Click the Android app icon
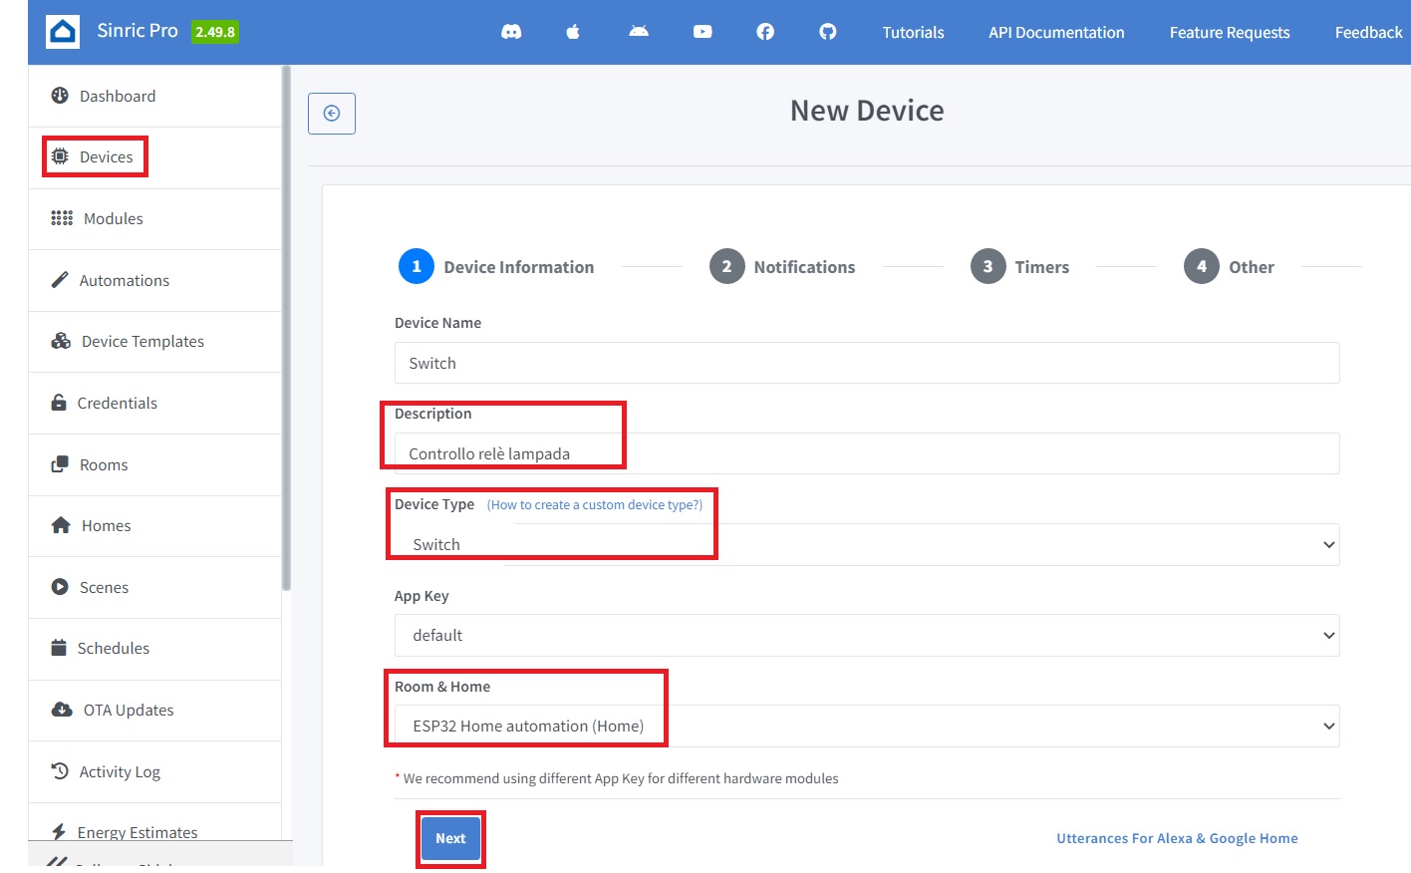Screen dimensions: 1411x873 tap(639, 32)
